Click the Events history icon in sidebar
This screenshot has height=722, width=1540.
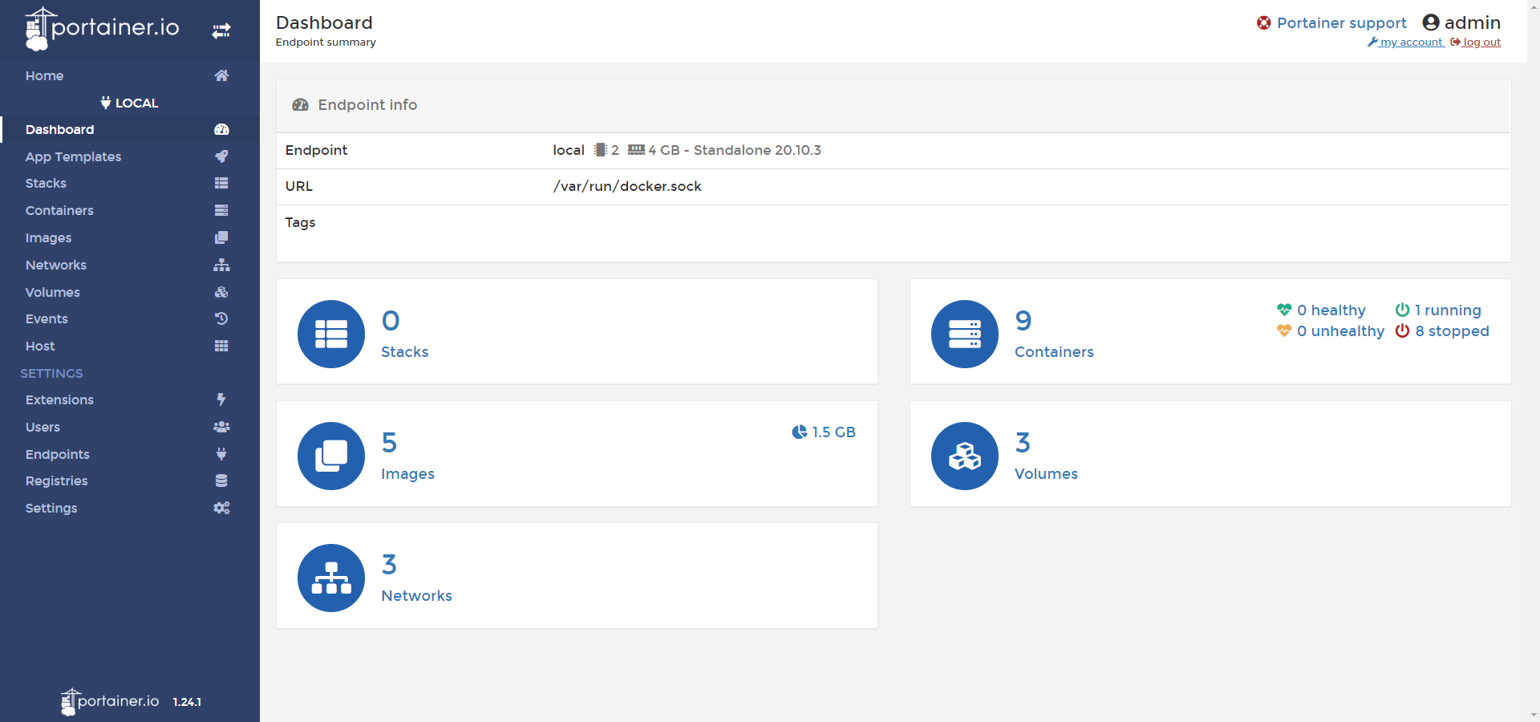point(221,319)
